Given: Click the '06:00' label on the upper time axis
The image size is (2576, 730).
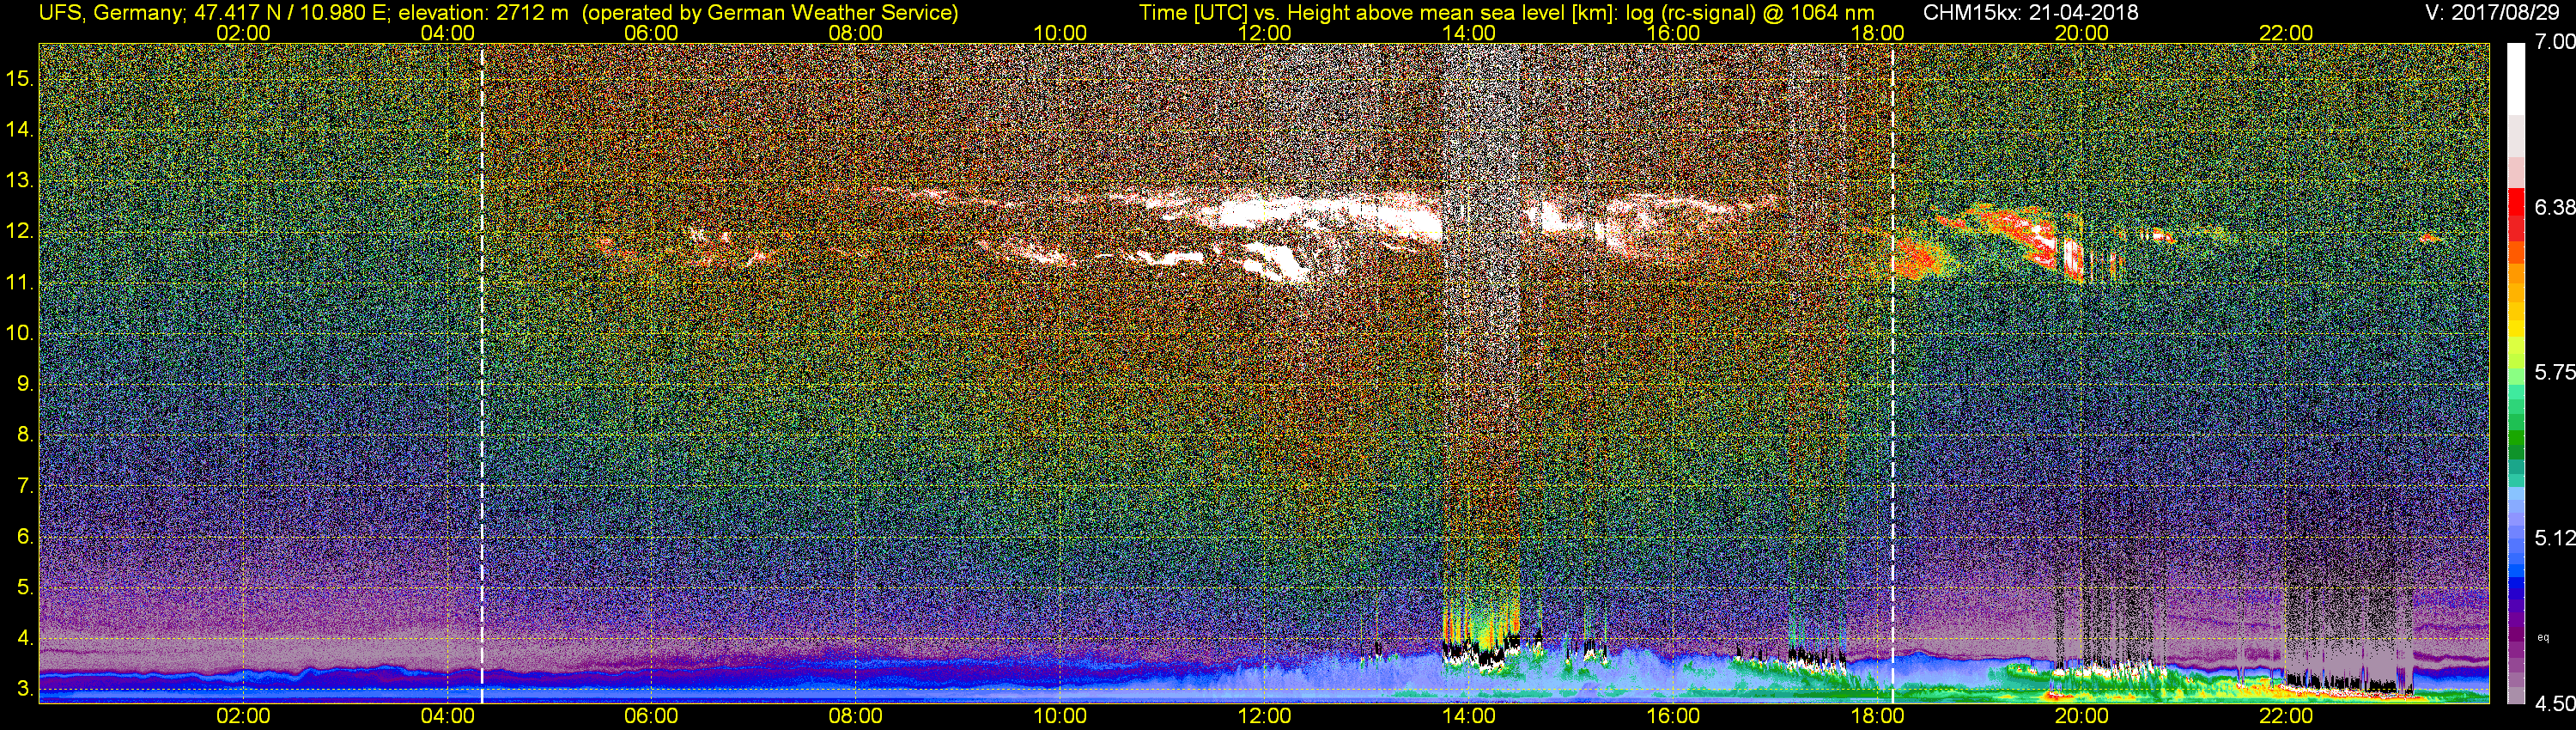Looking at the screenshot, I should [x=651, y=33].
